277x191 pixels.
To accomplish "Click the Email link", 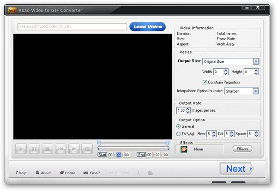I will pos(91,173).
